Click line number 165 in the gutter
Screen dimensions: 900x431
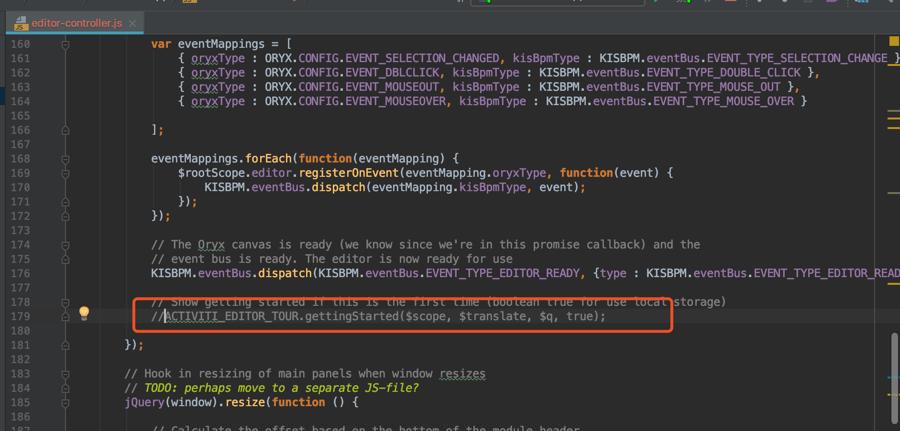[x=21, y=116]
